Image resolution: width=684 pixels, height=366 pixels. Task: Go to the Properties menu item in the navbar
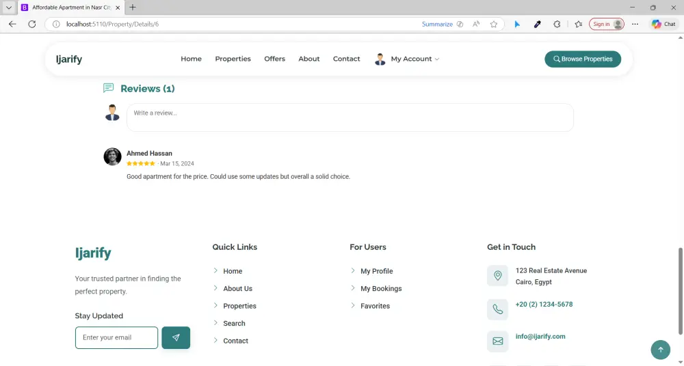point(233,59)
